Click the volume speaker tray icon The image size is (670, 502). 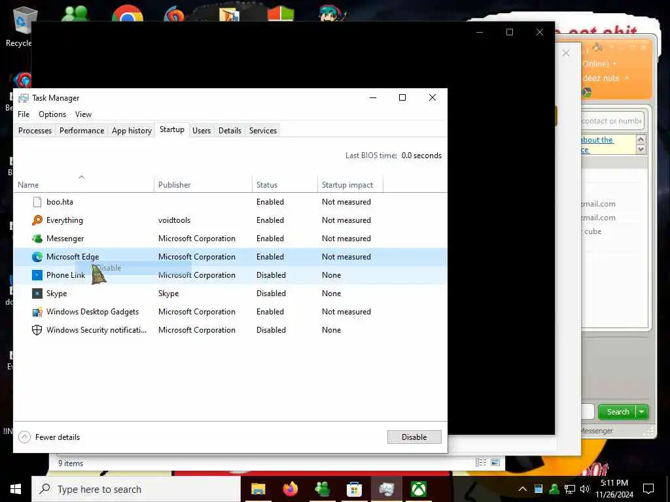point(584,489)
